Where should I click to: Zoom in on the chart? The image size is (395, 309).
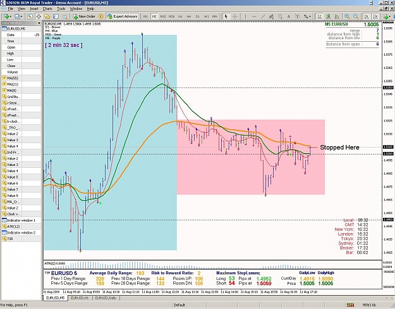click(347, 16)
